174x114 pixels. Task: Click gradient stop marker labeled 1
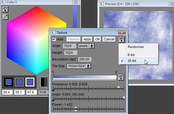[53, 72]
